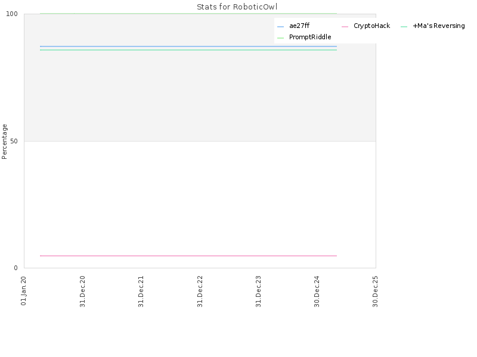
Task: Click the 31.Dec.23 x-axis date label
Action: pyautogui.click(x=258, y=292)
